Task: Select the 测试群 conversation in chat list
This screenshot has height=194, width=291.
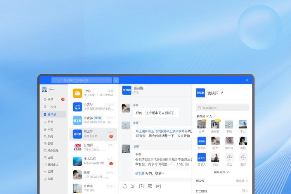Action: click(93, 134)
